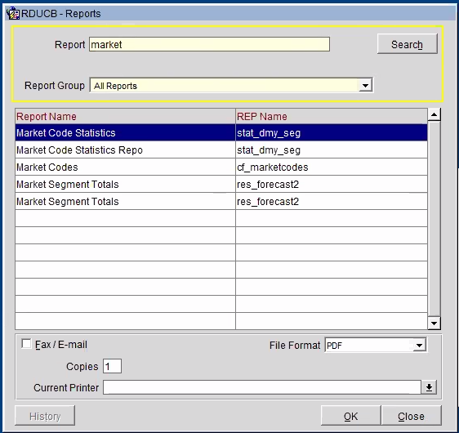Click the RDUCB Reports title bar icon

pyautogui.click(x=13, y=13)
